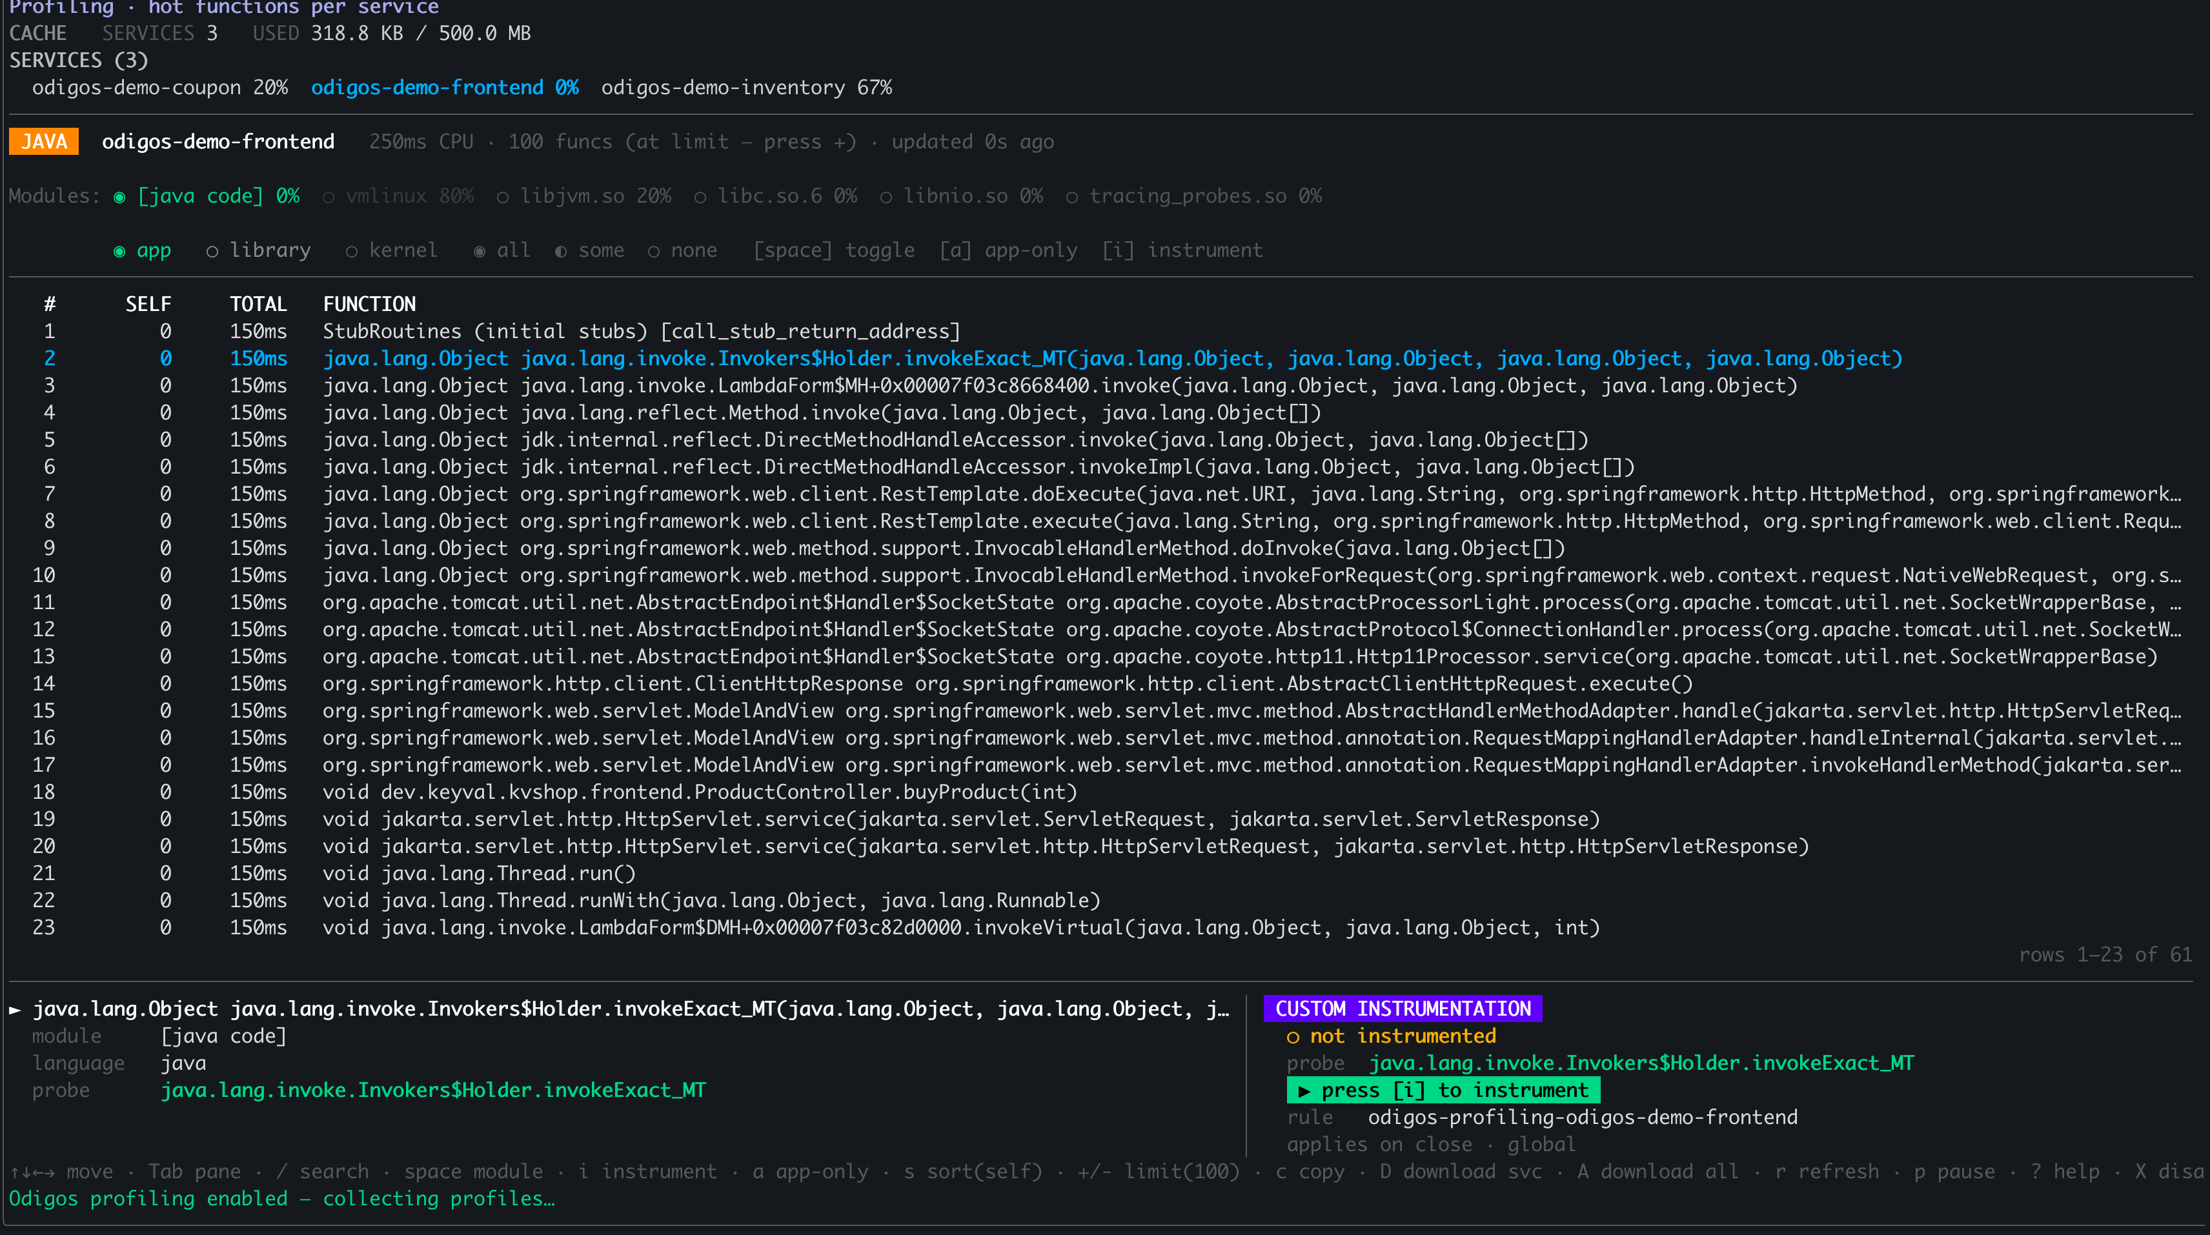Toggle the libjvm.so 20% module
Screen dimensions: 2210x1235
coord(584,196)
